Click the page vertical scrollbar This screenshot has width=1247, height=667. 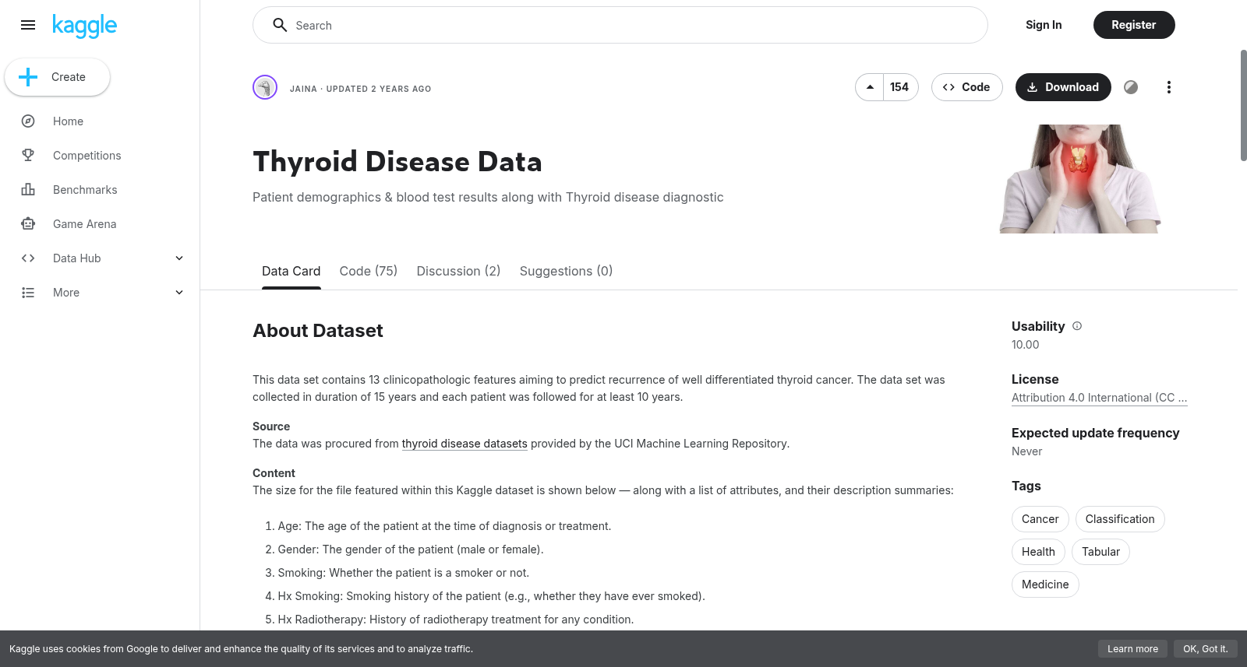[x=1243, y=105]
